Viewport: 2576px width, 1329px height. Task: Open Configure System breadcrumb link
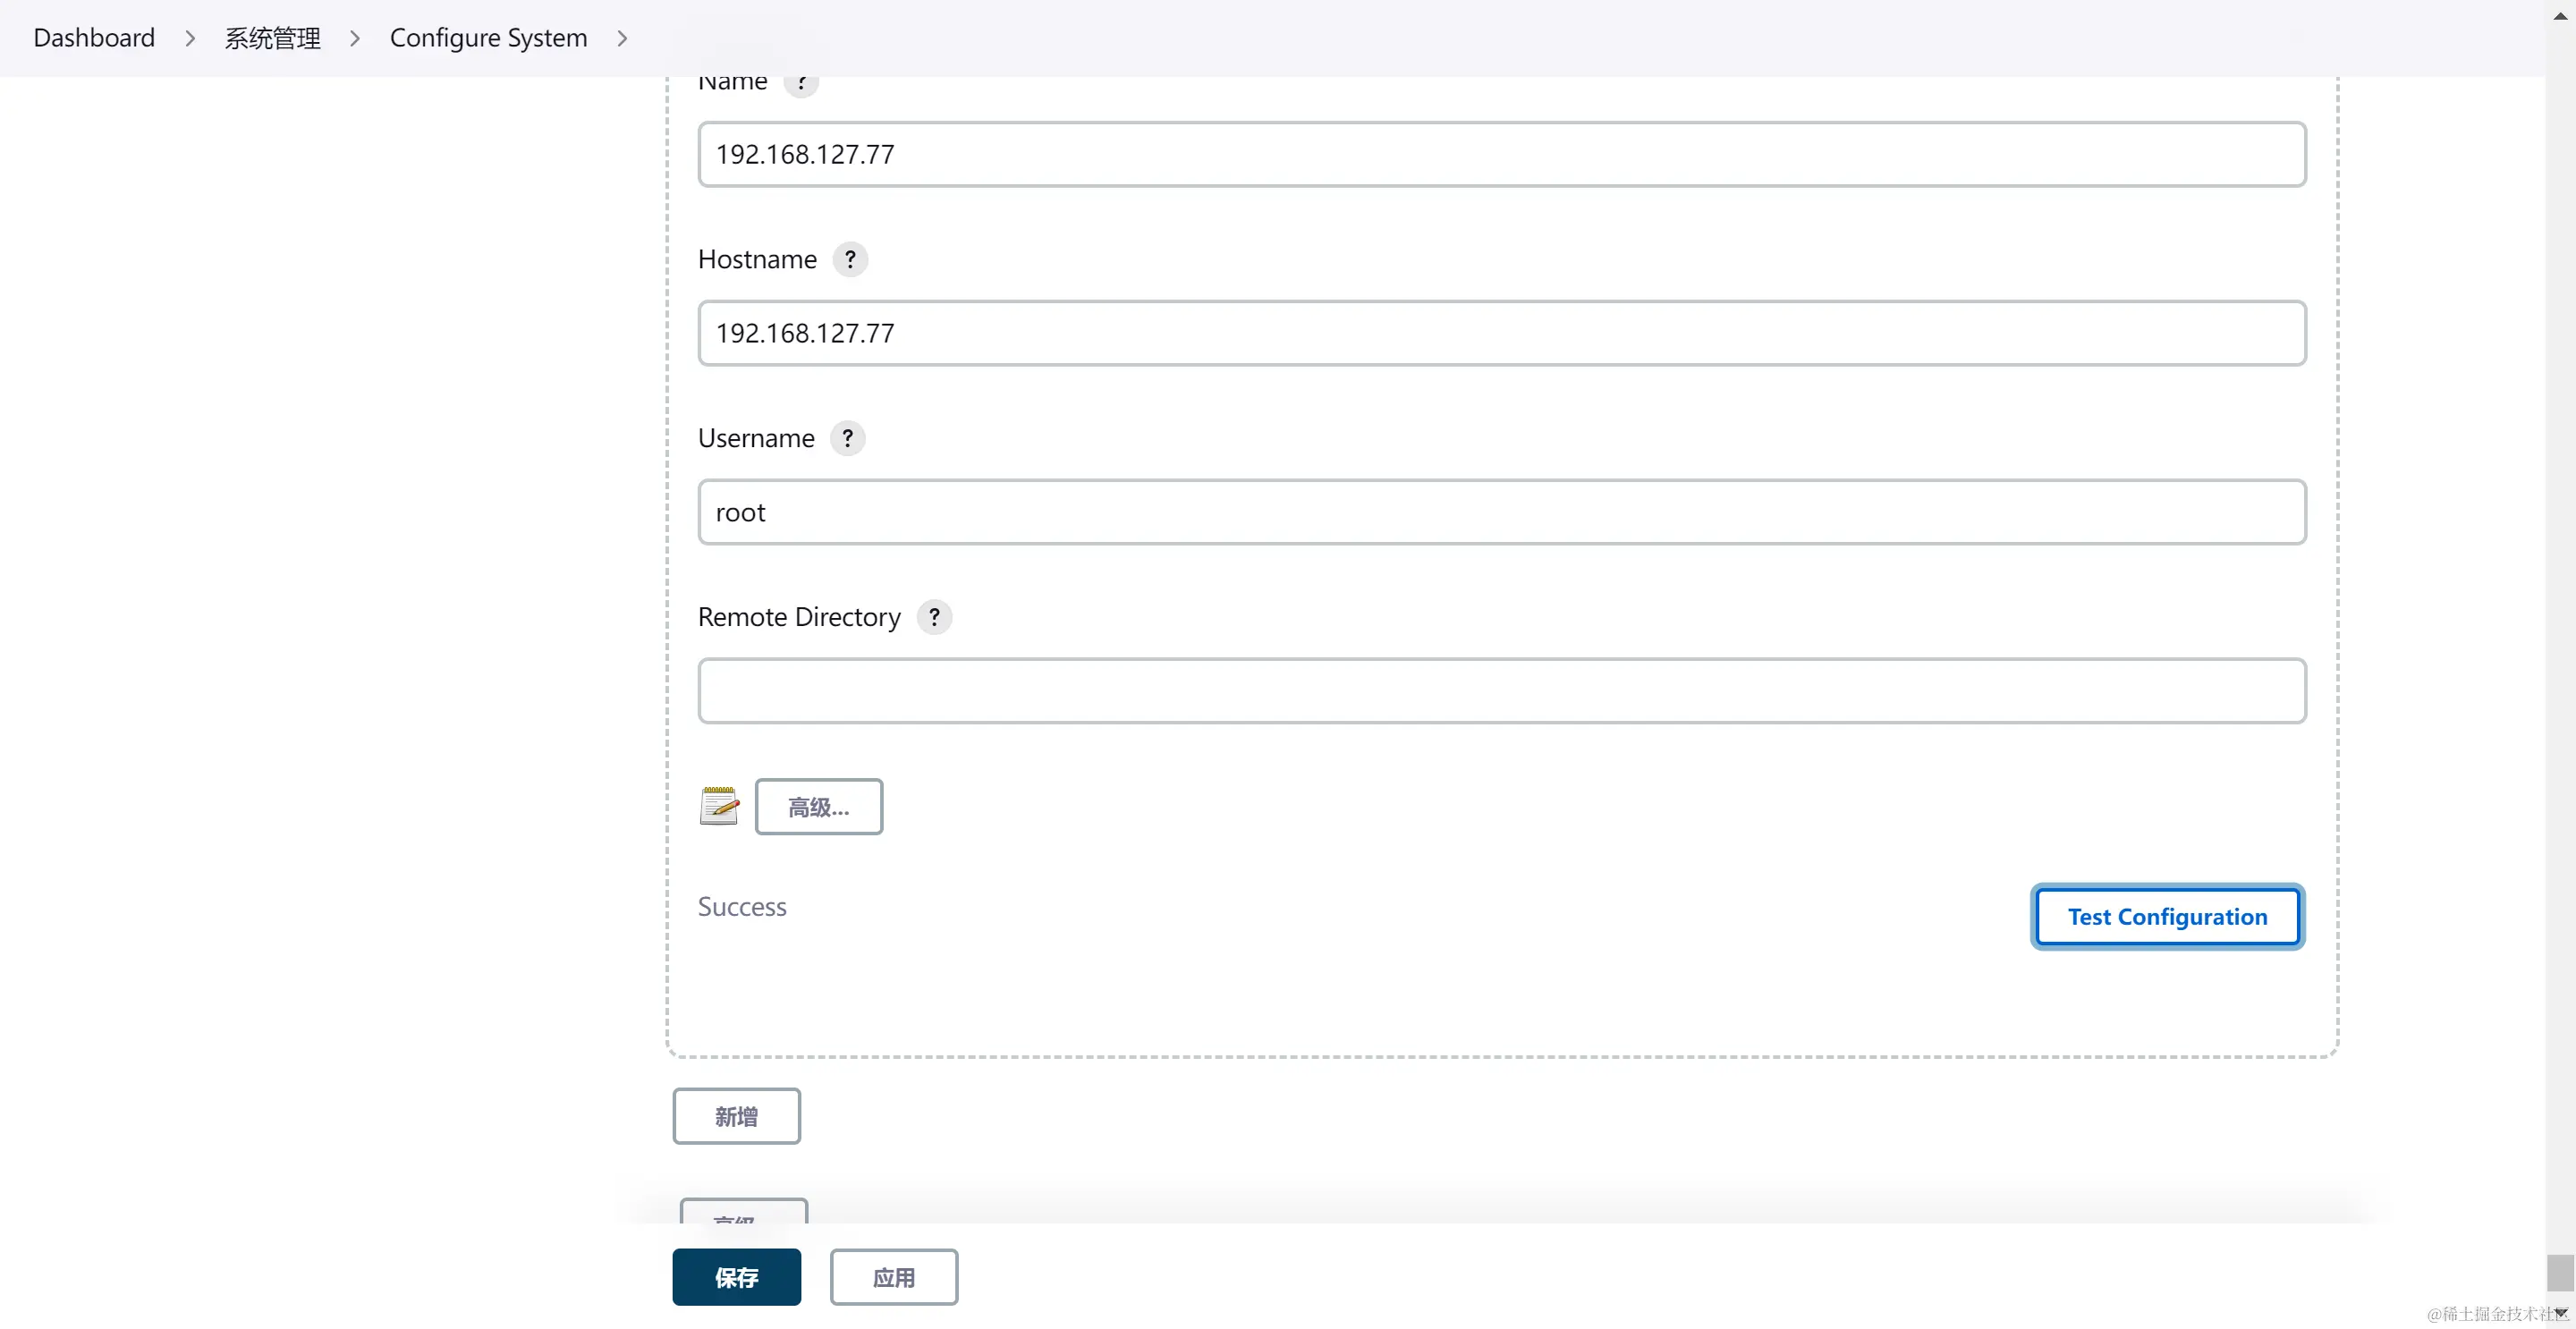click(x=488, y=38)
